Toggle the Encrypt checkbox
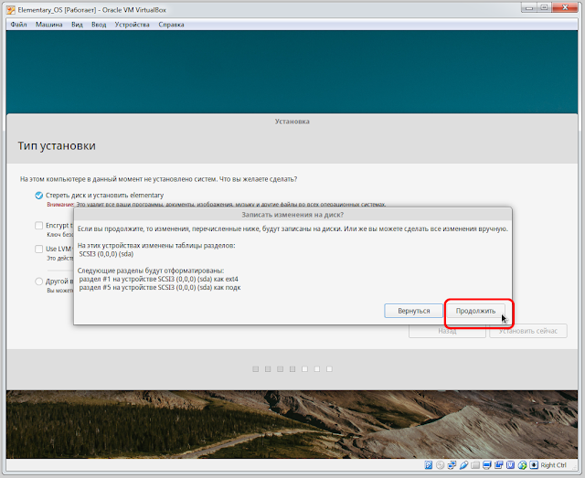 [x=38, y=226]
